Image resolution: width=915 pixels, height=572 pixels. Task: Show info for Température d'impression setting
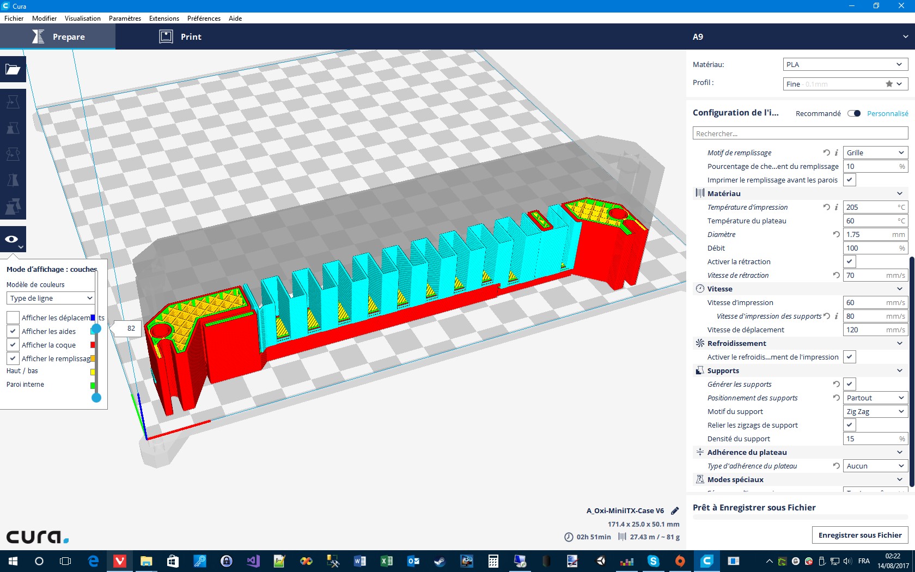point(837,207)
